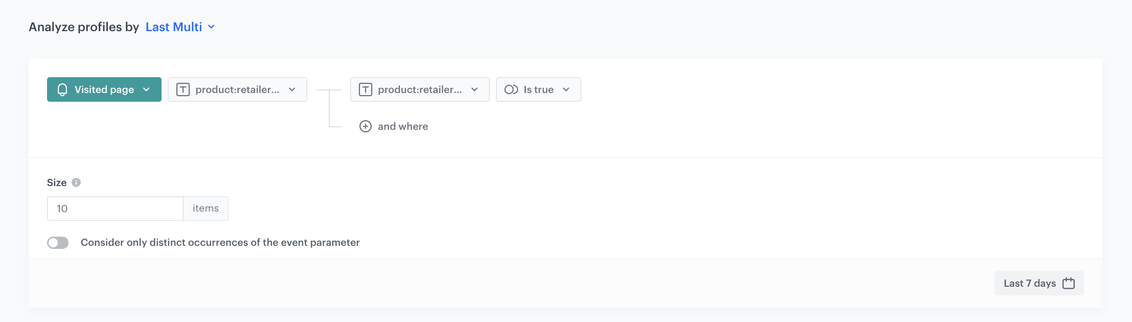
Task: Click the chevron on the Is true selector
Action: [x=566, y=89]
